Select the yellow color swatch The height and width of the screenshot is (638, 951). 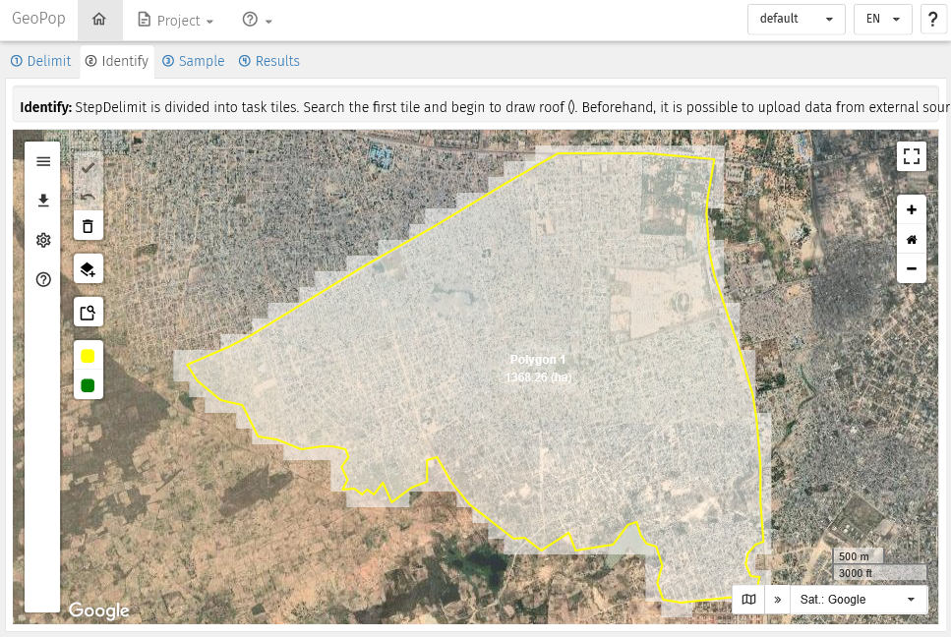88,357
